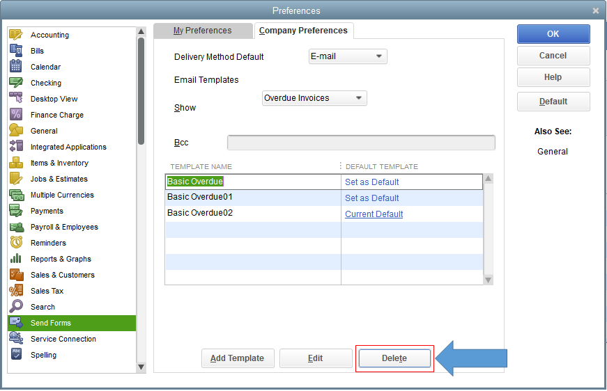This screenshot has width=607, height=391.
Task: Click the category list scroll down arrow
Action: coord(141,367)
